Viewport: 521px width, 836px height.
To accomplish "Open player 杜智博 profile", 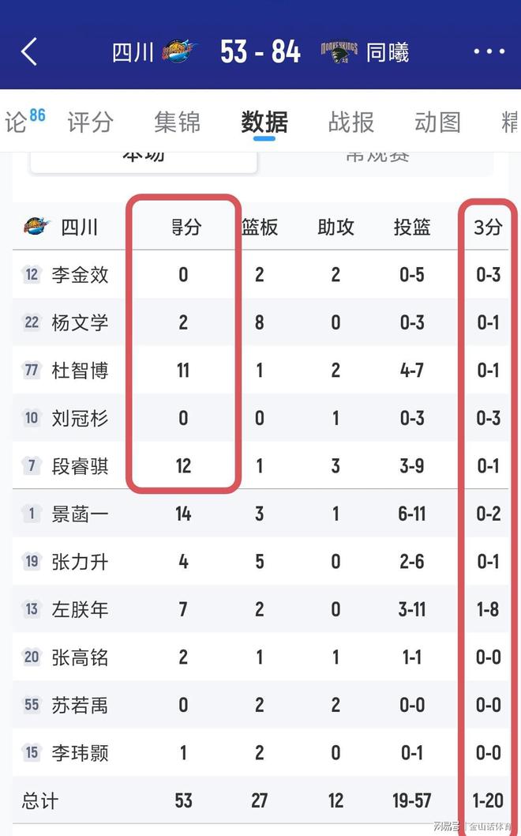I will (80, 371).
